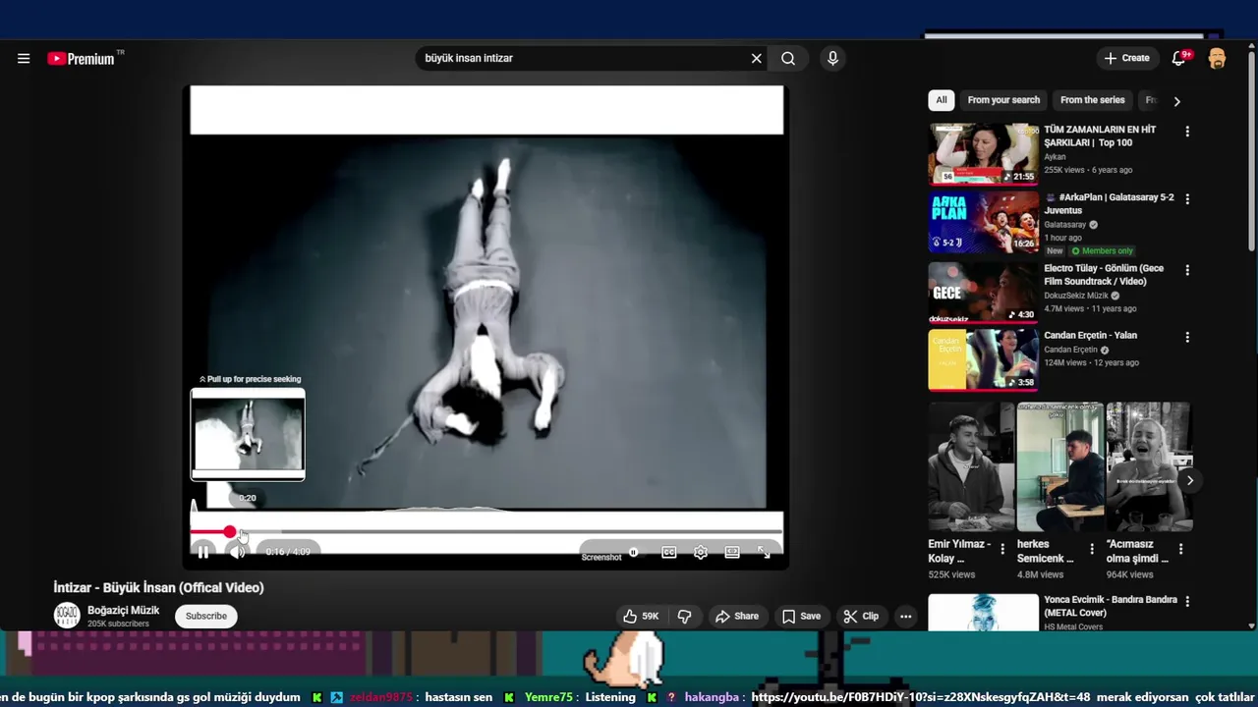
Task: Save the video to a playlist
Action: (x=801, y=616)
